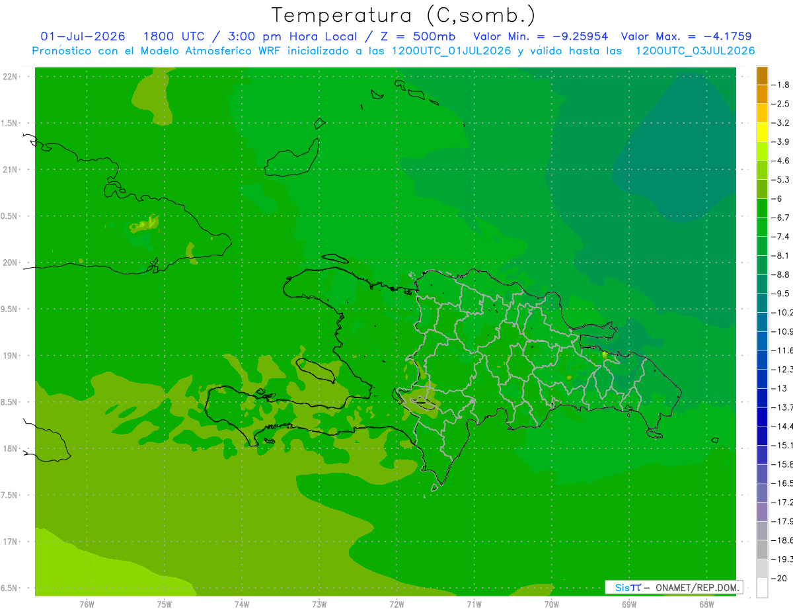Pick the purple swatch between -17.2 and -17.9

(x=762, y=512)
